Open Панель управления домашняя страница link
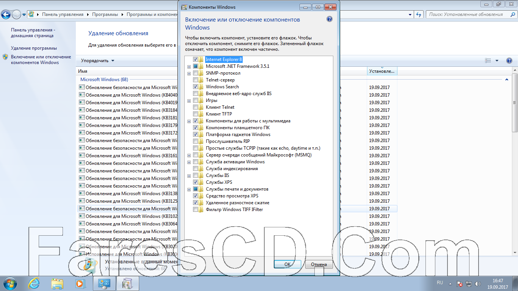The image size is (518, 291). pyautogui.click(x=33, y=33)
